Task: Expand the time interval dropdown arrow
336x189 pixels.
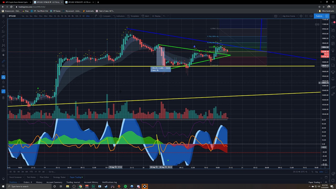Action: tap(92, 16)
